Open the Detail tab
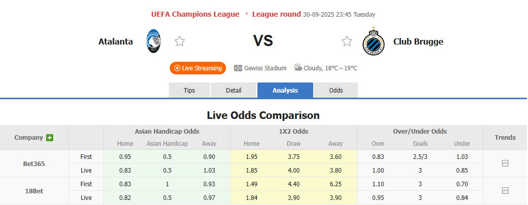 pyautogui.click(x=234, y=91)
